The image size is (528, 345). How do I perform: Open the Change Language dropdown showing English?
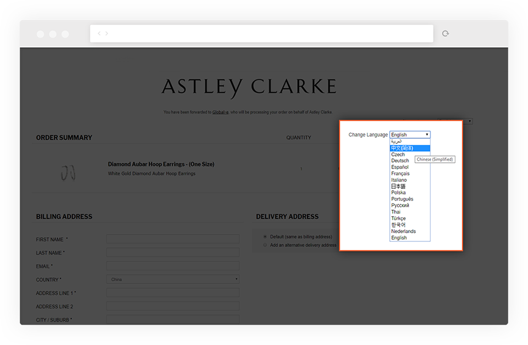(410, 134)
